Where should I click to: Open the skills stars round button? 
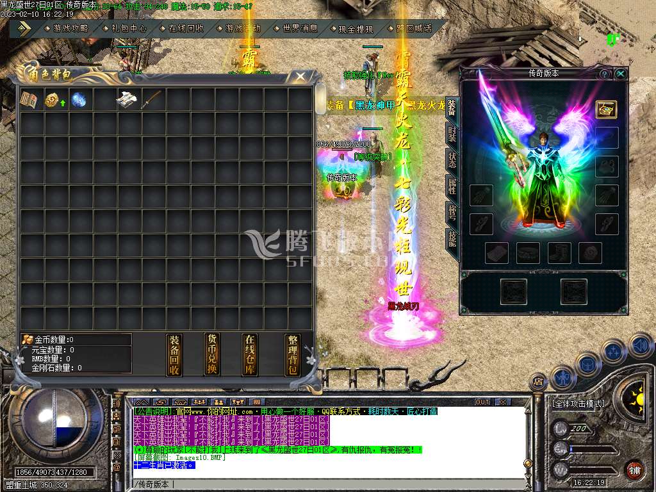613,352
